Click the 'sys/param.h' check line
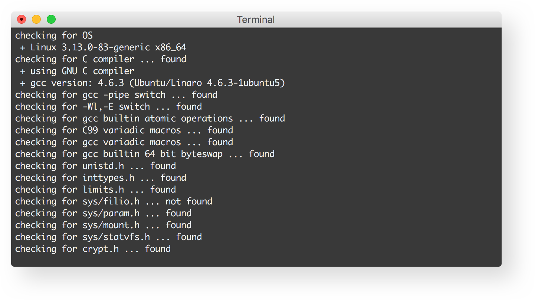Screen dimensions: 535x300 click(x=103, y=213)
